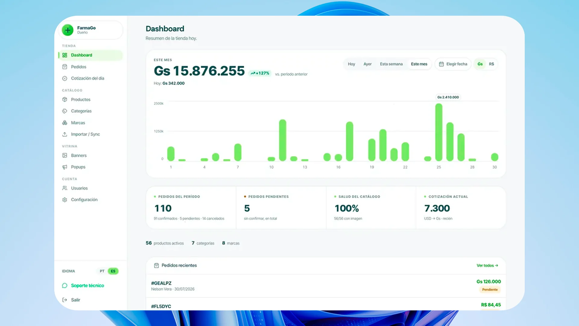Click the Salir logout arrow icon
Screen dimensions: 579x326
[65, 300]
